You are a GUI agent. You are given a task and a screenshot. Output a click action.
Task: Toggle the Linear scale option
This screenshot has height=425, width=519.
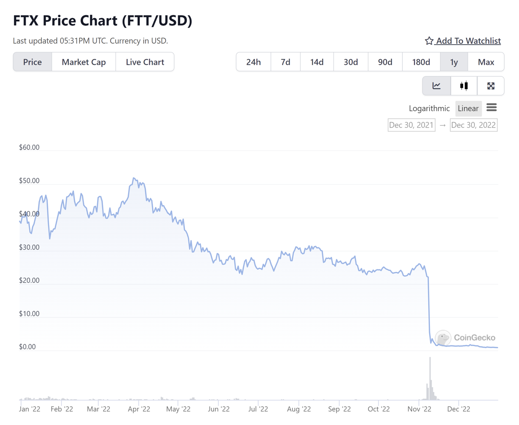(468, 109)
